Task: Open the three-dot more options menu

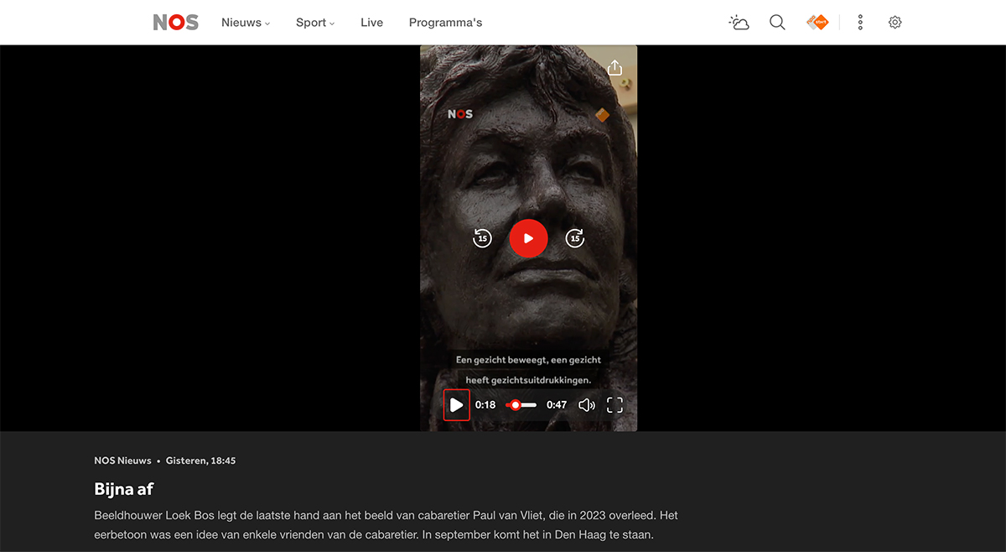Action: coord(860,23)
